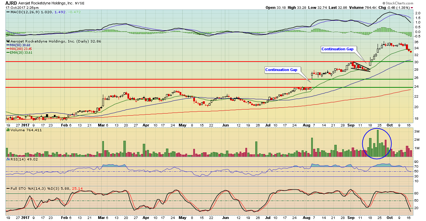Click the 18 mark on the price scale
Viewport: 426px width, 221px height.
pos(417,119)
